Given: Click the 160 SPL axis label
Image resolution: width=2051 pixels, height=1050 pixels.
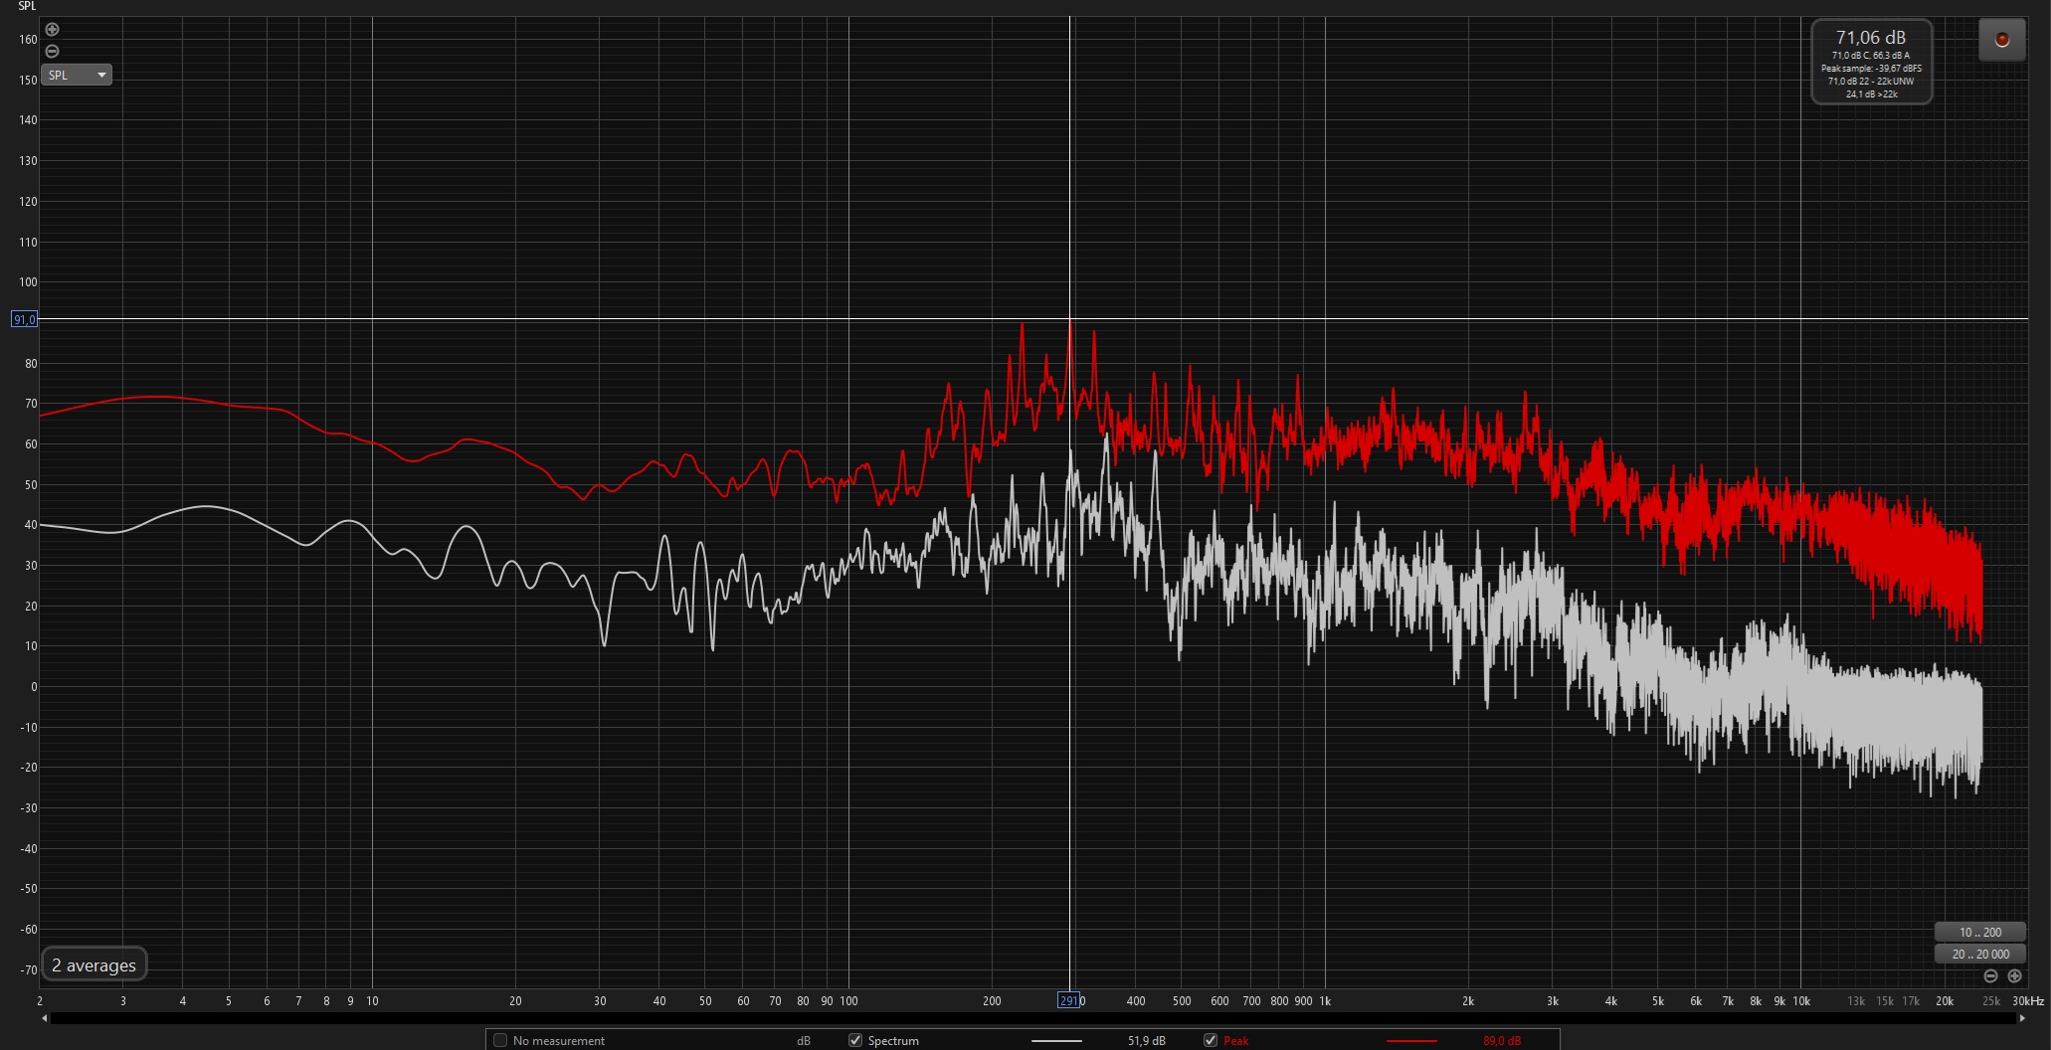Looking at the screenshot, I should pos(28,40).
